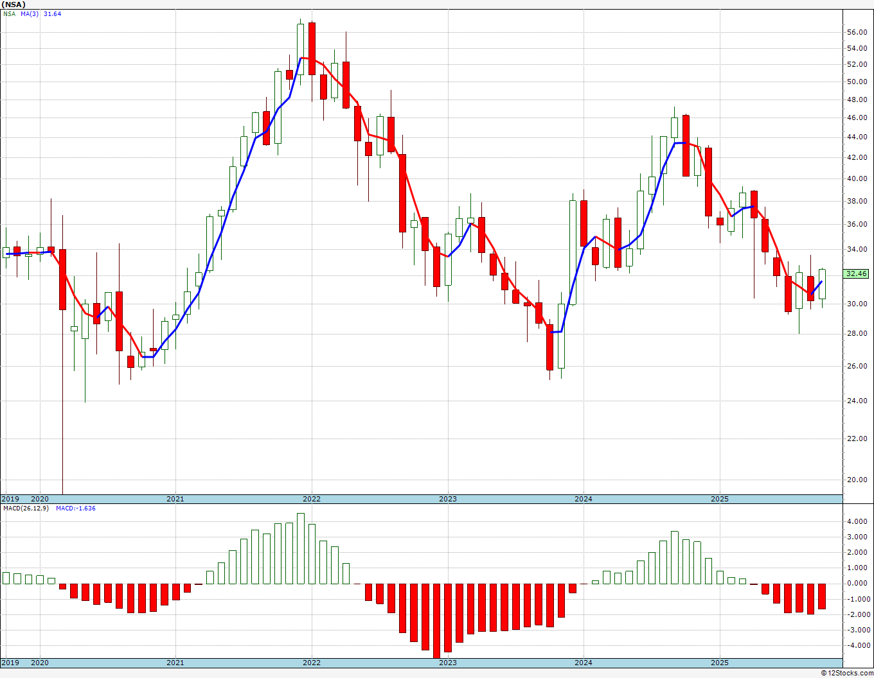Click the 2024 label on the MACD panel's time axis
This screenshot has width=874, height=678.
coord(584,663)
